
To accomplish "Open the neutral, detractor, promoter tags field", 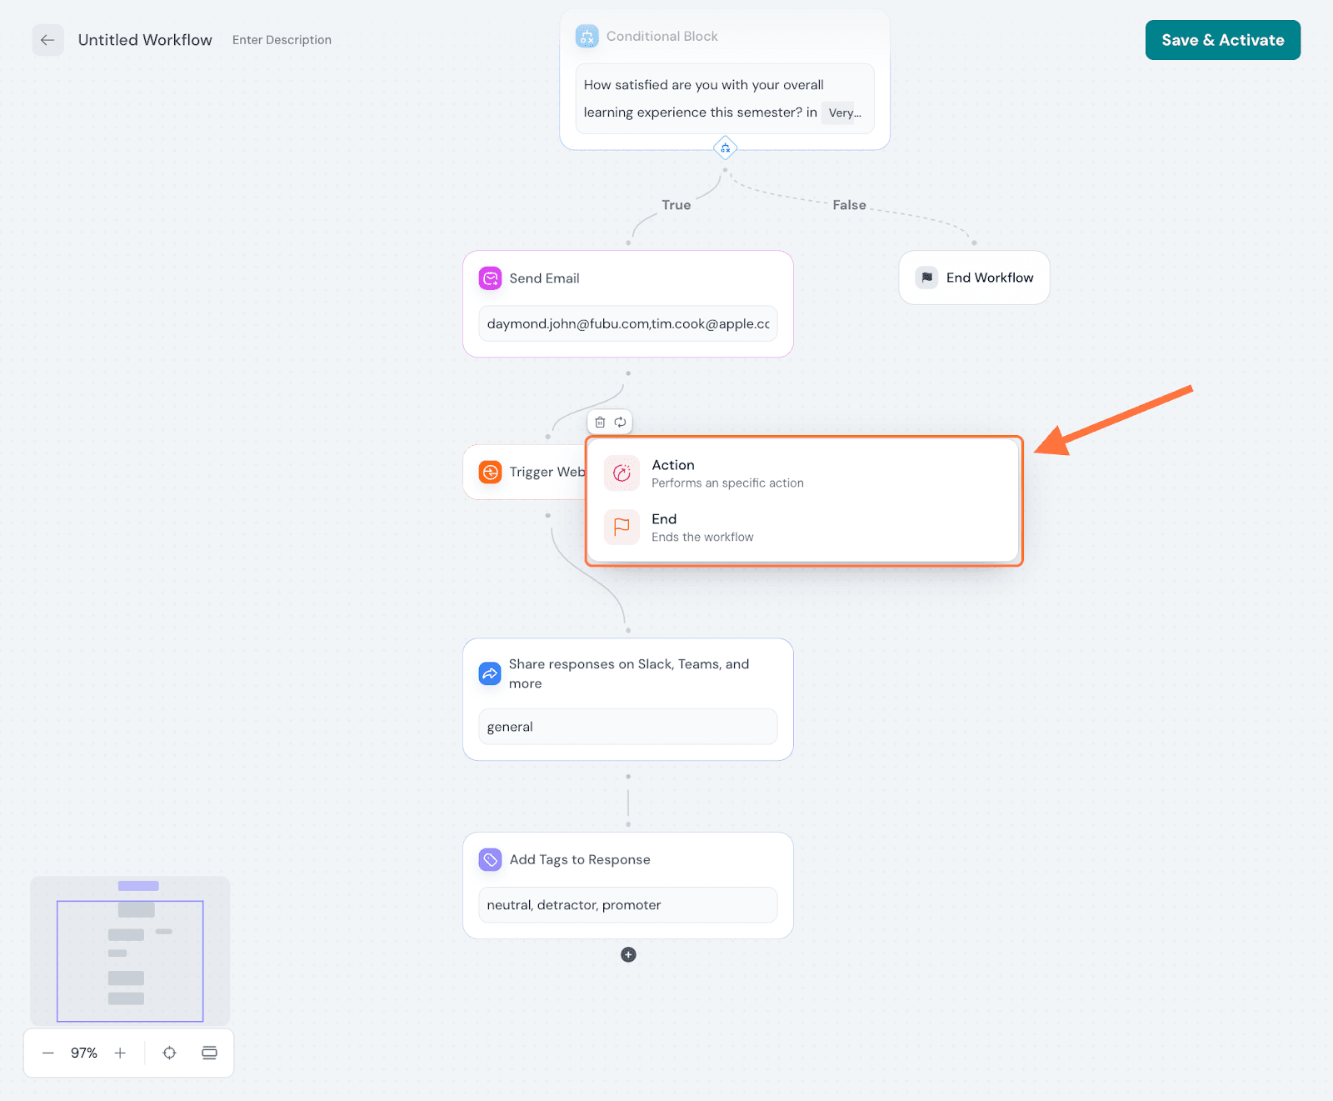I will [627, 905].
